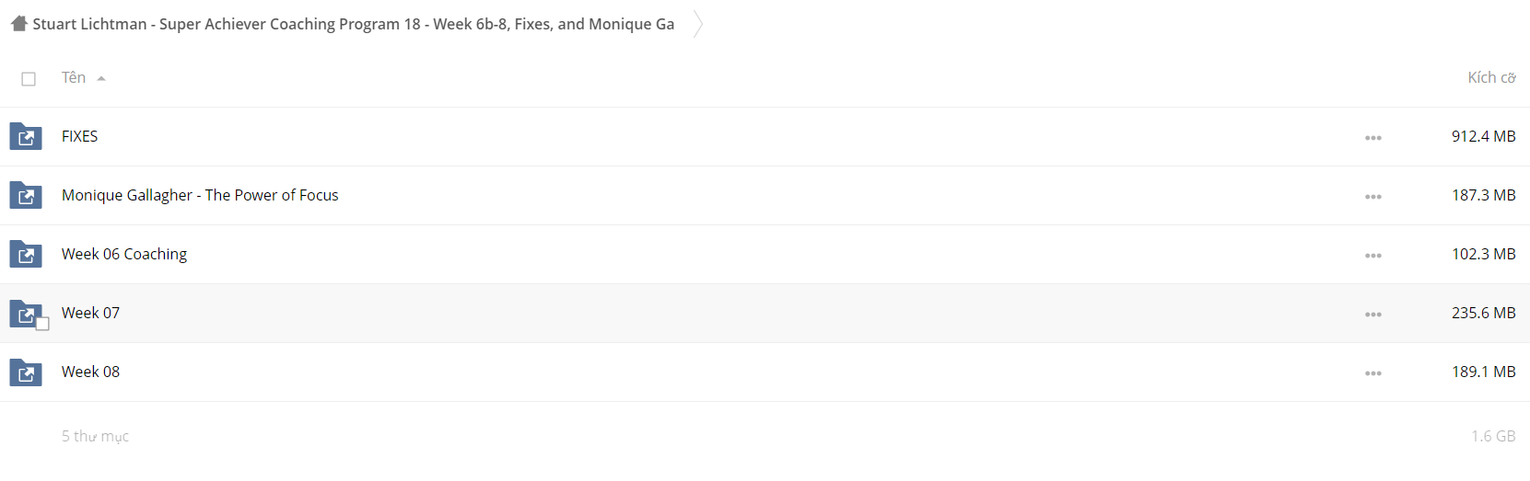Toggle the ascending sort arrow beside Tên
The width and height of the screenshot is (1530, 481).
coord(101,79)
